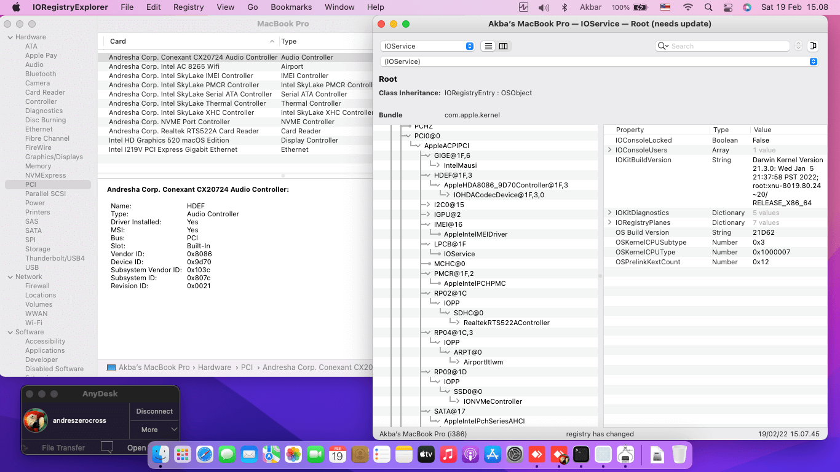Collapse the GIGE@1F,6 tree node

[427, 155]
